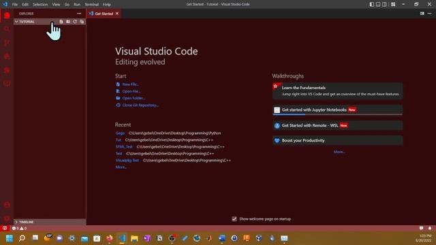Open File Explorer from the taskbar
Screen dimensions: 436x245
click(134, 238)
